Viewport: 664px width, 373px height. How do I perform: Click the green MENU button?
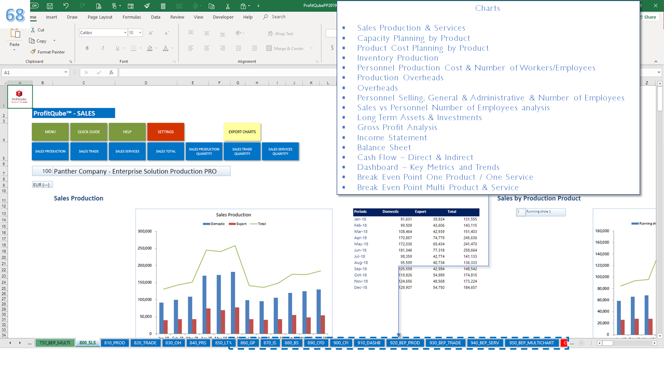[x=50, y=132]
